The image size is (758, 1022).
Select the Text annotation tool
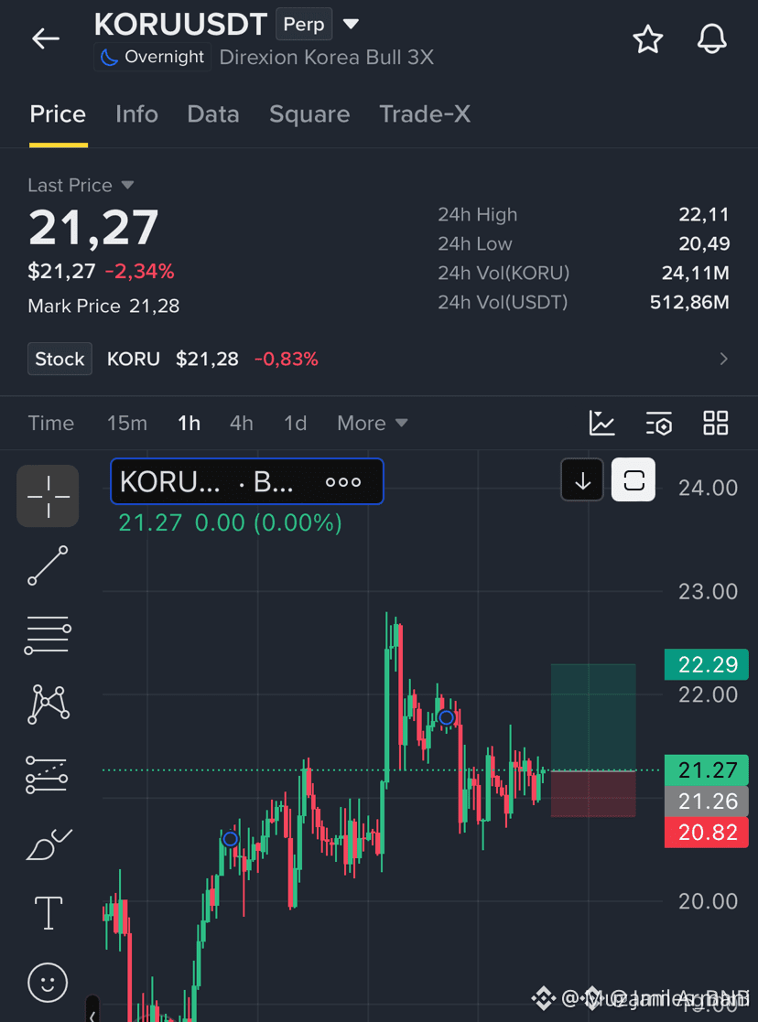pos(49,912)
